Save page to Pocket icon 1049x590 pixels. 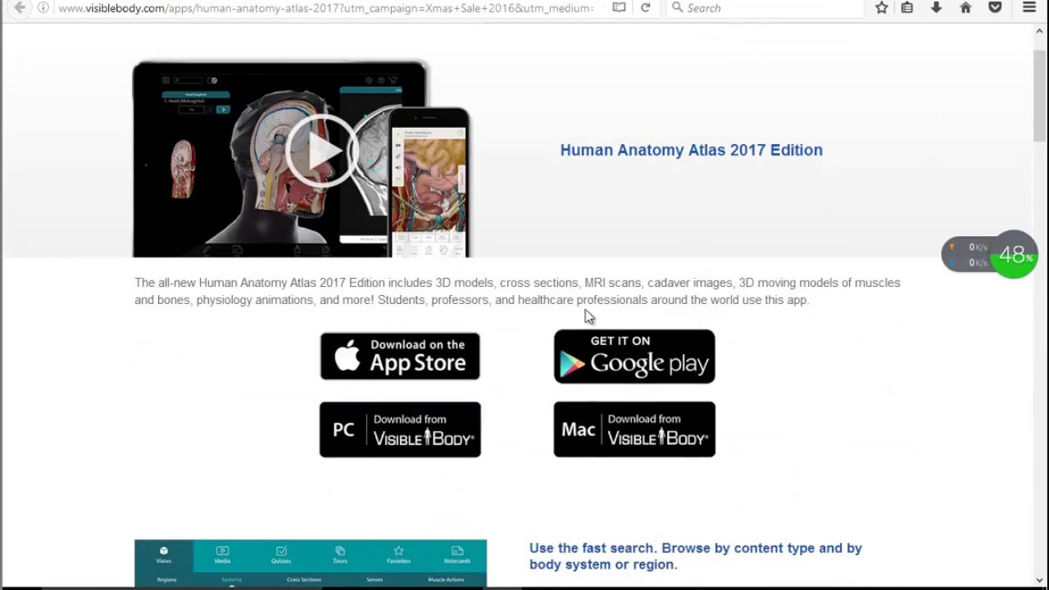995,7
